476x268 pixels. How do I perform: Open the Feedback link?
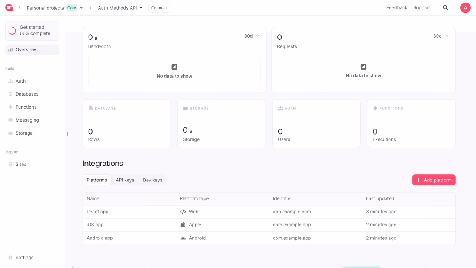tap(397, 7)
